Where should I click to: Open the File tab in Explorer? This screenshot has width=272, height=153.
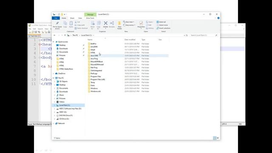[56, 18]
